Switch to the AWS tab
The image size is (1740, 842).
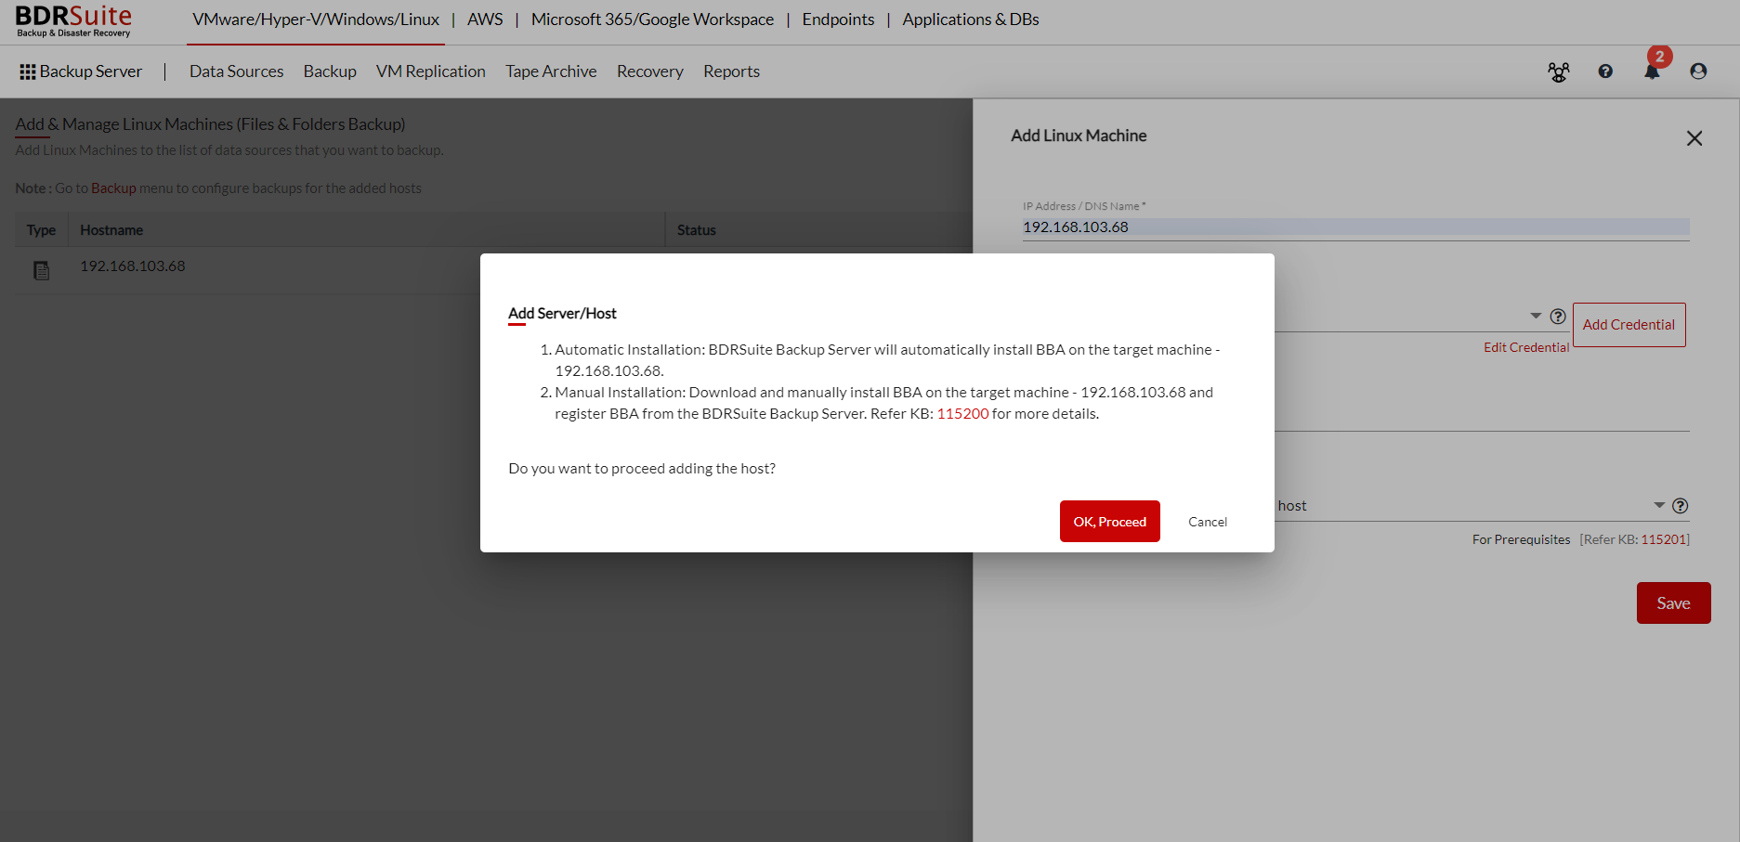coord(485,19)
